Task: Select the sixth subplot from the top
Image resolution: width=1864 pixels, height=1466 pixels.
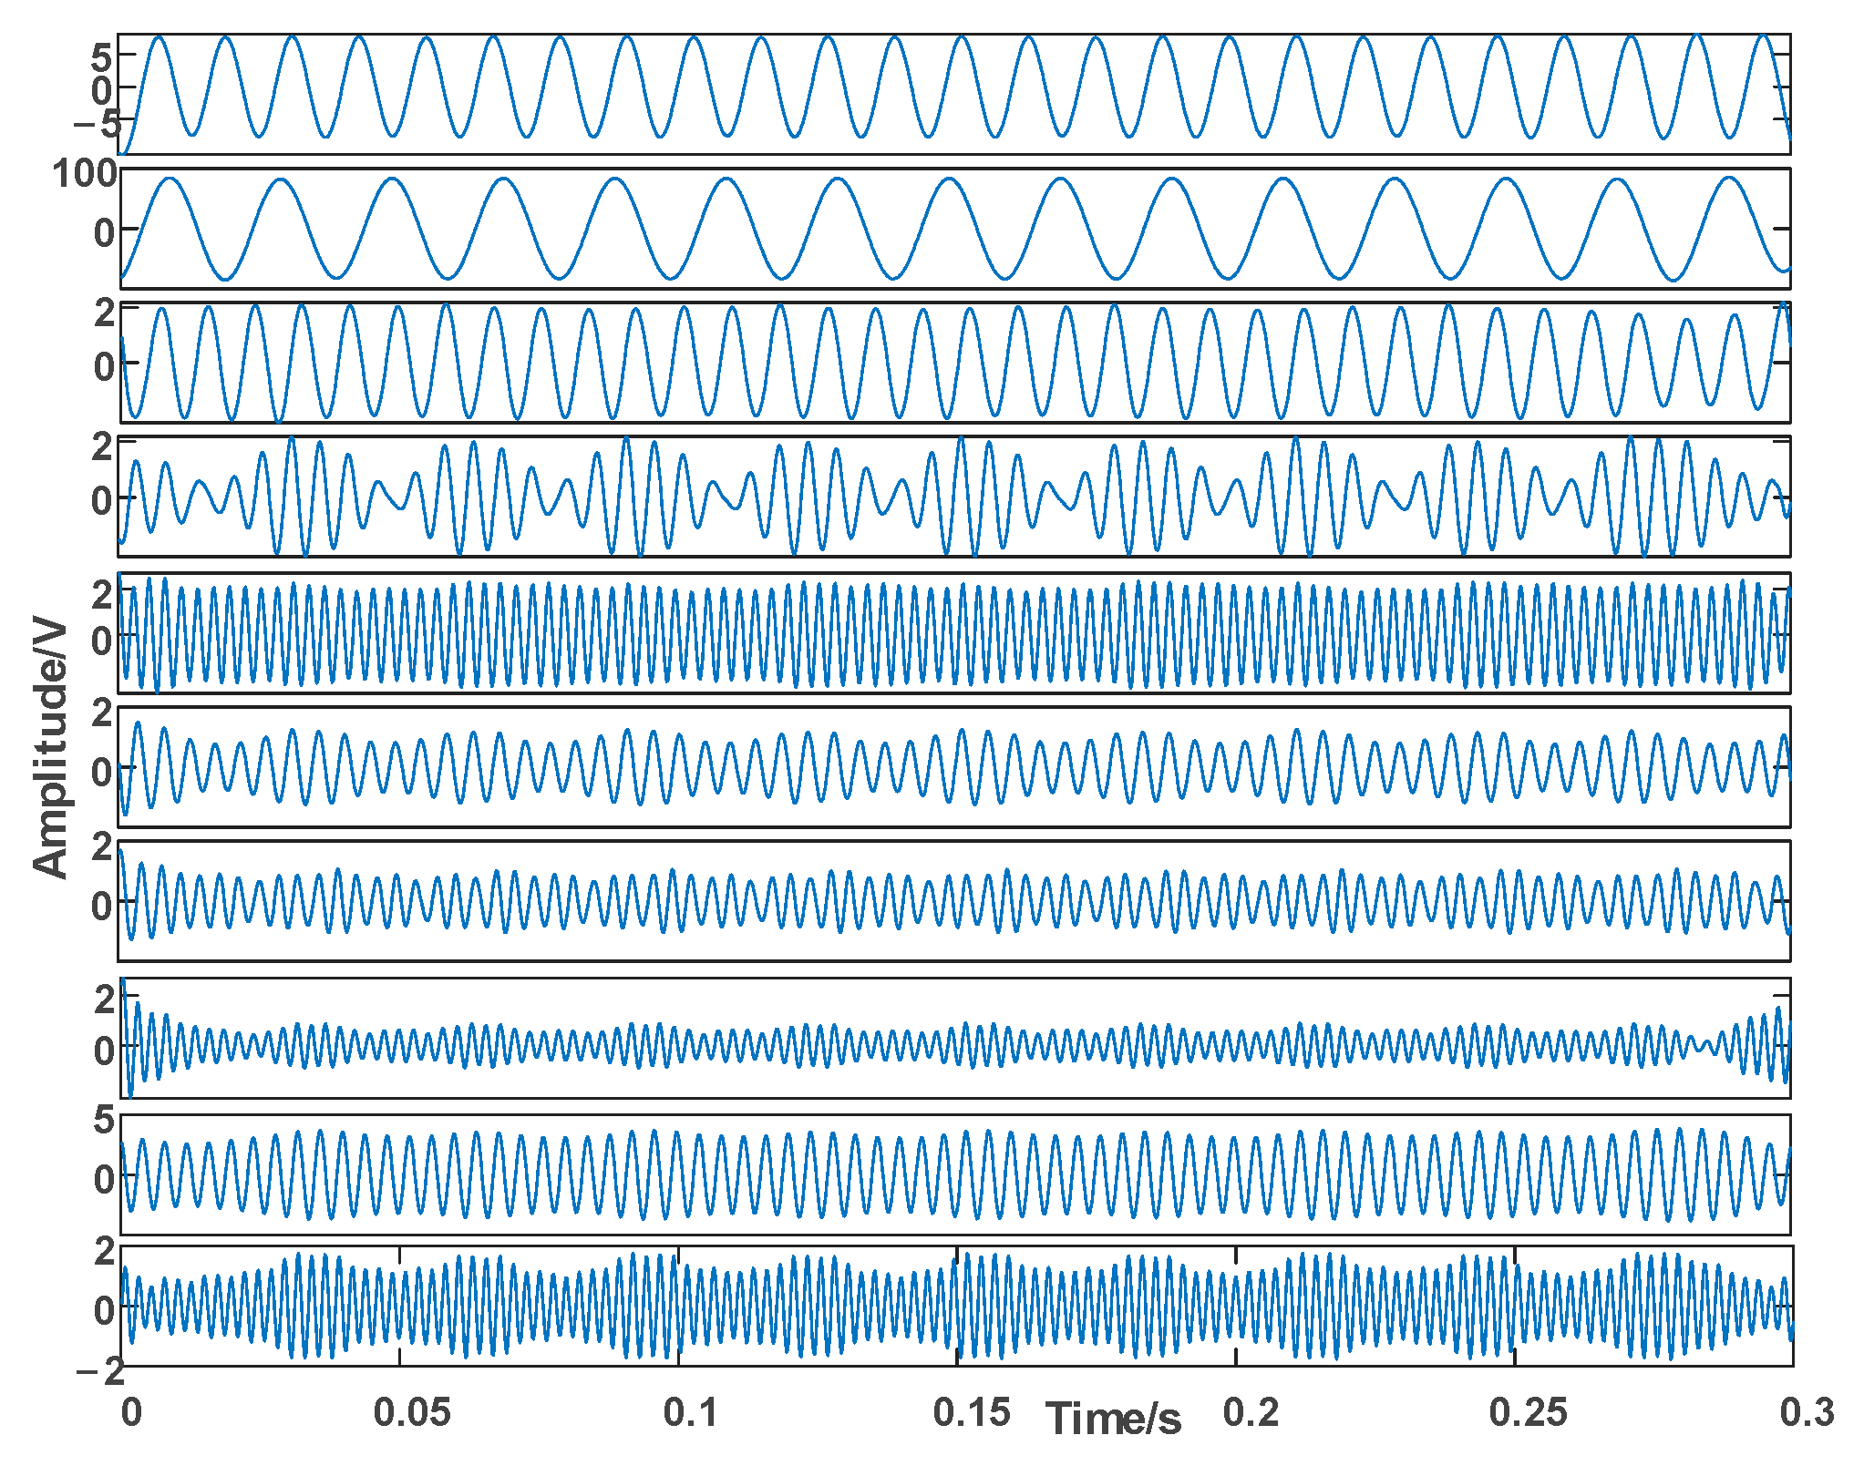Action: point(954,766)
